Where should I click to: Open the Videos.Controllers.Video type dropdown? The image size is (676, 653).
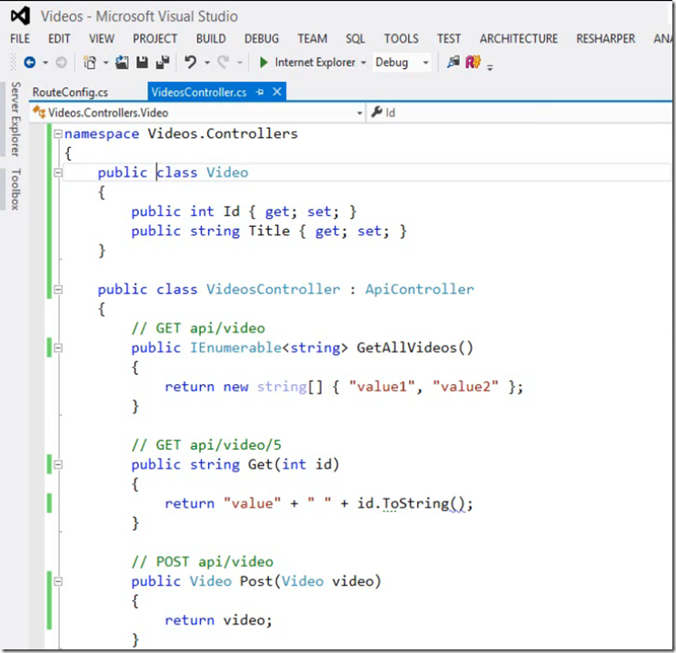360,113
